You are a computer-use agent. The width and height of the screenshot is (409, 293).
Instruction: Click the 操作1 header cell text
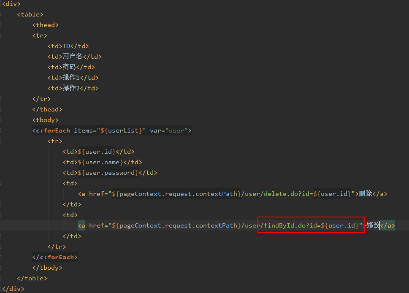click(71, 78)
